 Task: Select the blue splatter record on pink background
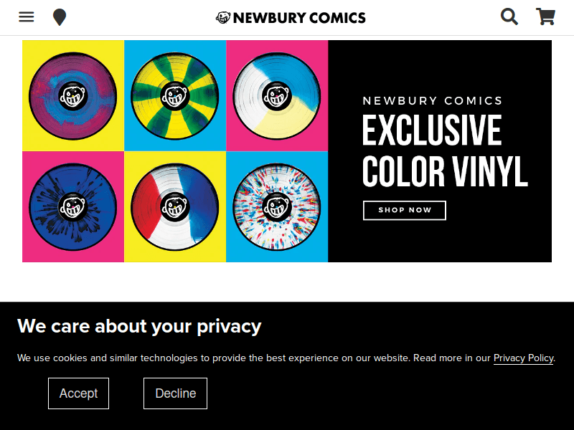(72, 206)
